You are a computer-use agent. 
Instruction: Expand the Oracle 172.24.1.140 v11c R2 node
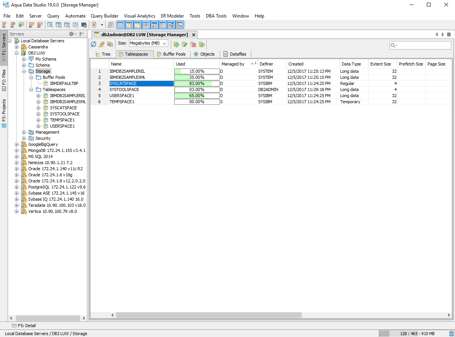tap(17, 169)
